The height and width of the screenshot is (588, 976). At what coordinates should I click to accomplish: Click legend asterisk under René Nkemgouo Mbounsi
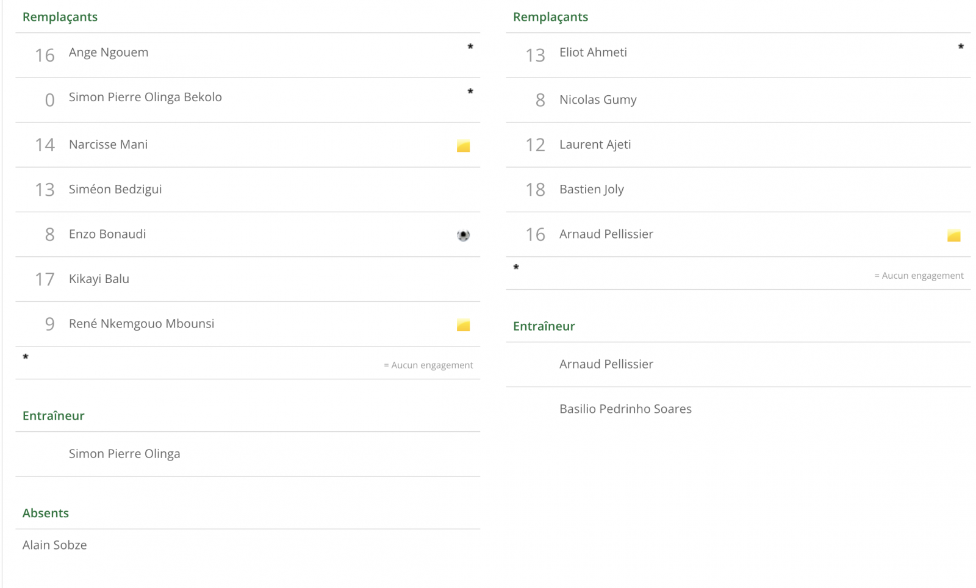[x=26, y=357]
